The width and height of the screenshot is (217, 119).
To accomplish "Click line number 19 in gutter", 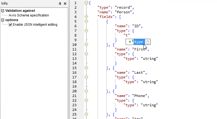I will [x=74, y=86].
